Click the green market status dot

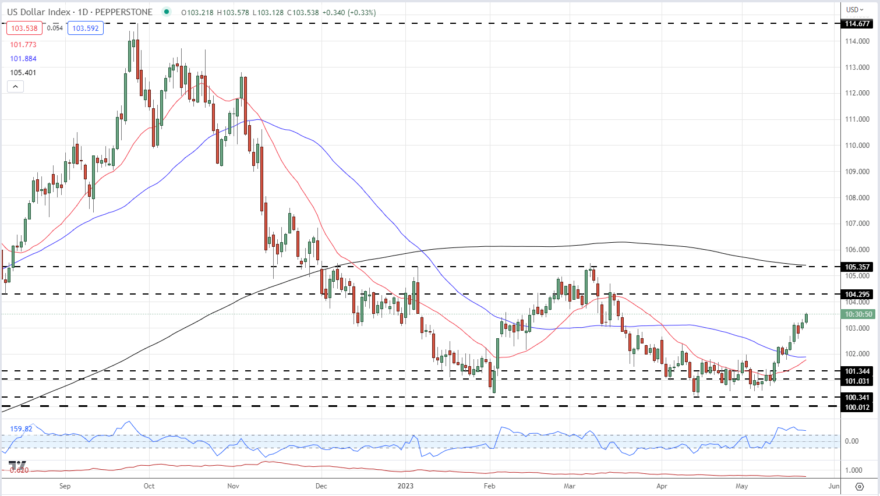click(x=167, y=12)
